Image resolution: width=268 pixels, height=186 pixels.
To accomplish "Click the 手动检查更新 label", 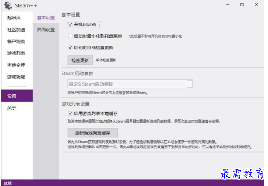I will 106,60.
